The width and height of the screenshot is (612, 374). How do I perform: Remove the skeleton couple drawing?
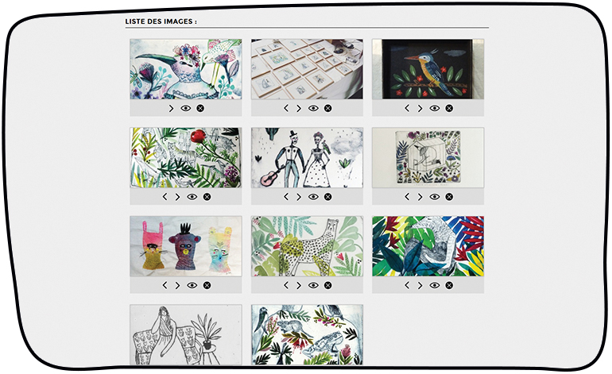(327, 197)
